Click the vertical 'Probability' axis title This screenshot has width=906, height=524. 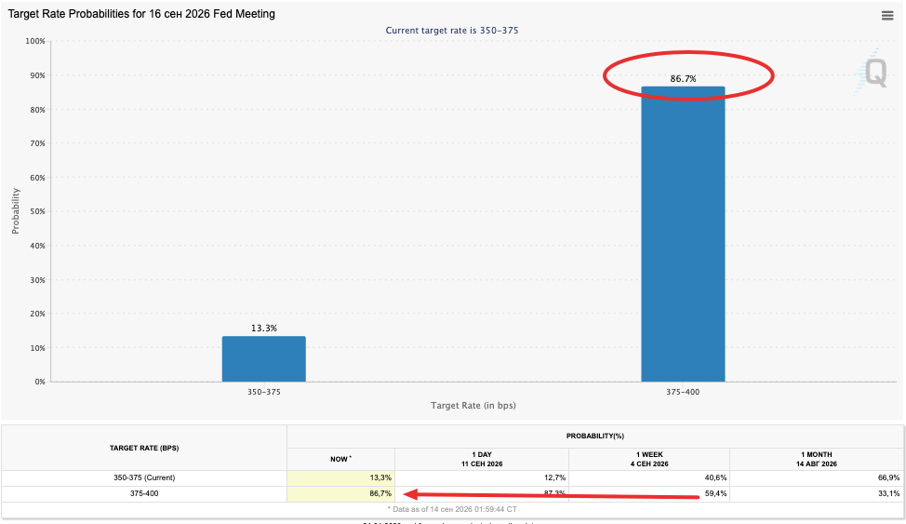point(16,211)
